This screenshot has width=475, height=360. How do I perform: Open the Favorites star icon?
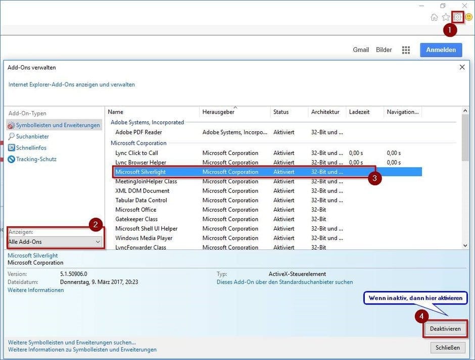[446, 17]
